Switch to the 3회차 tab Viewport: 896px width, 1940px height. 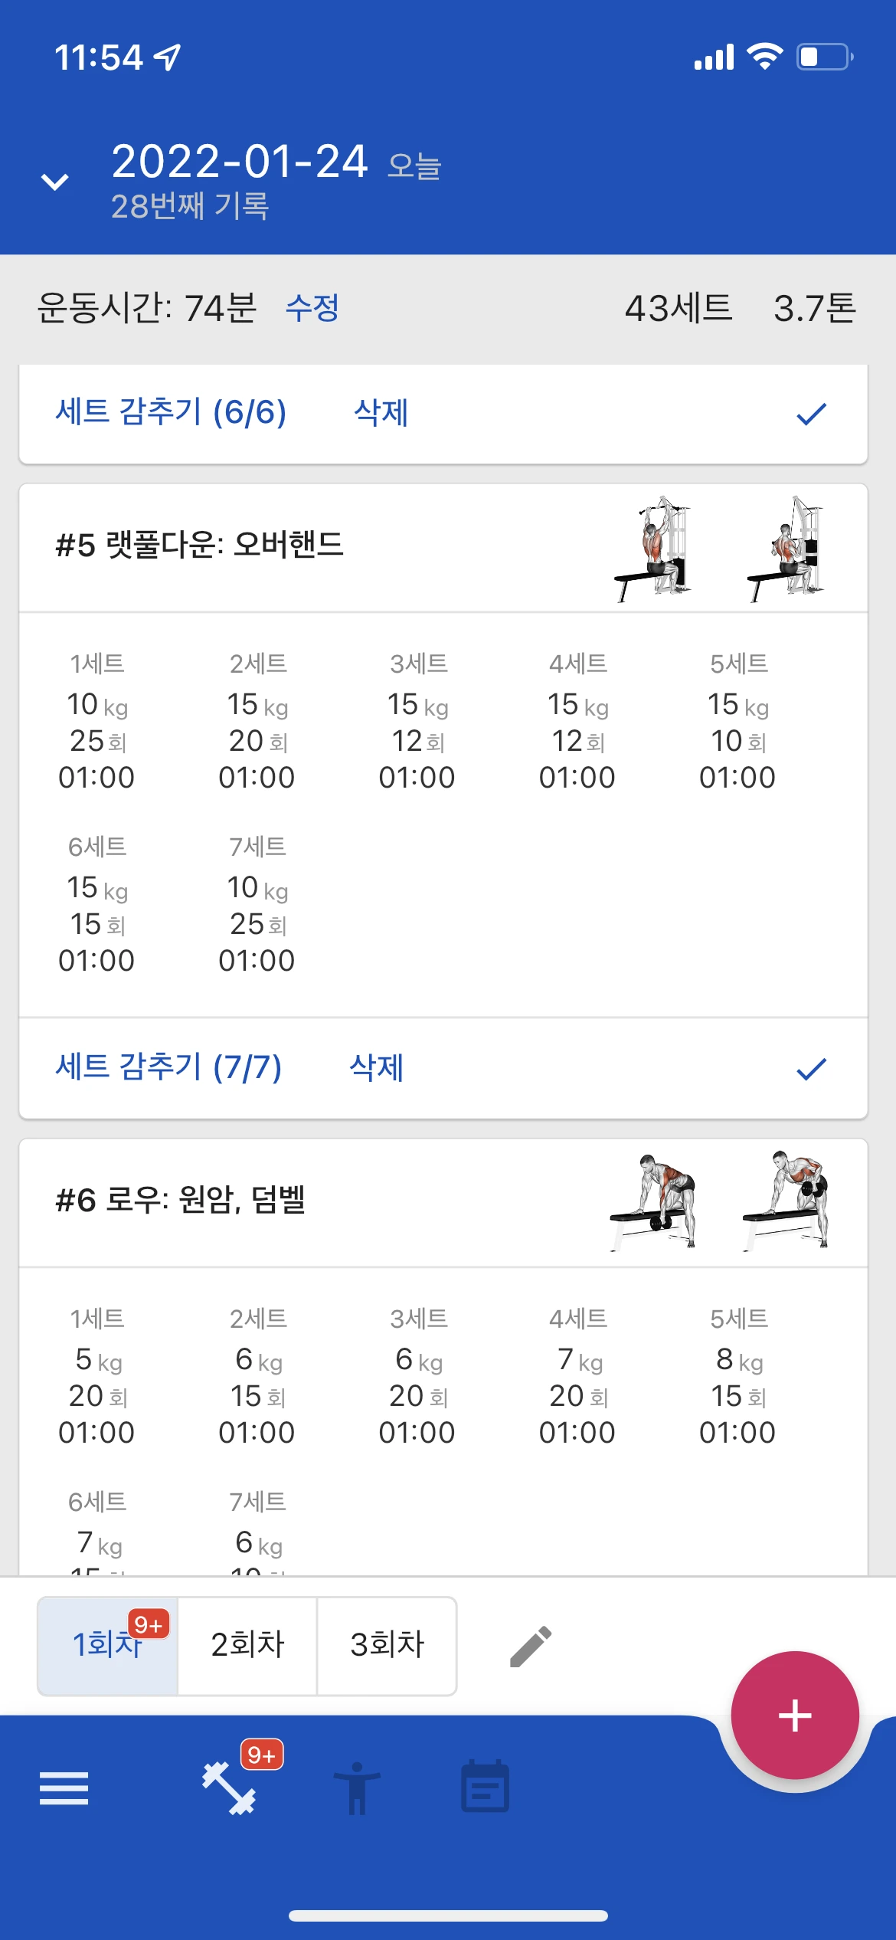pyautogui.click(x=387, y=1646)
